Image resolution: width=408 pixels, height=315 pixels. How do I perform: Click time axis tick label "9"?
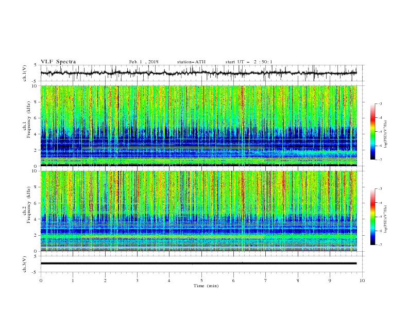(330, 281)
